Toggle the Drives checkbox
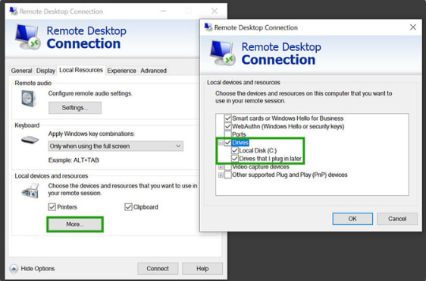Viewport: 426px width, 281px height. coord(227,143)
